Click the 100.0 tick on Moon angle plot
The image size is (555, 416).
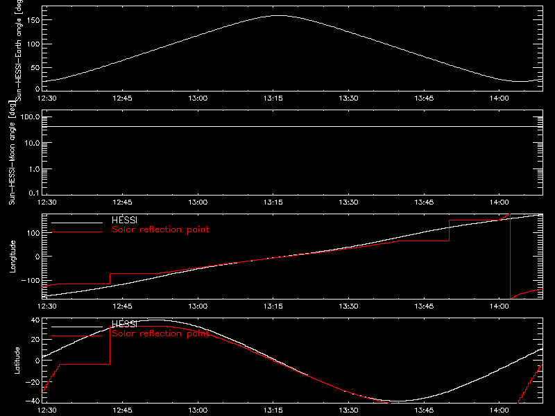coord(30,117)
